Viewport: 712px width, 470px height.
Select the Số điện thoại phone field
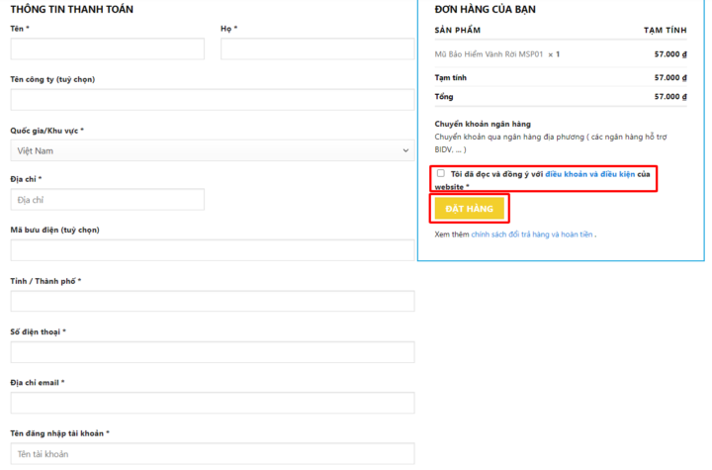[x=213, y=352]
